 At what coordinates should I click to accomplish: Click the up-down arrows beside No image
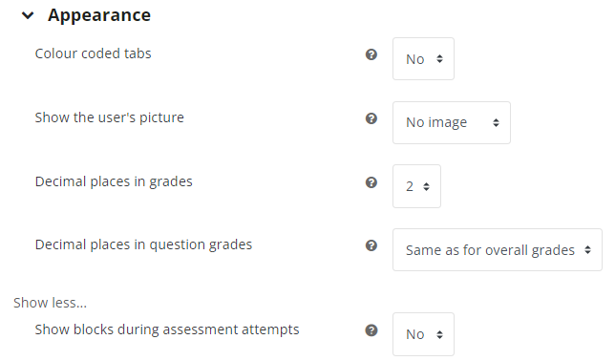496,123
